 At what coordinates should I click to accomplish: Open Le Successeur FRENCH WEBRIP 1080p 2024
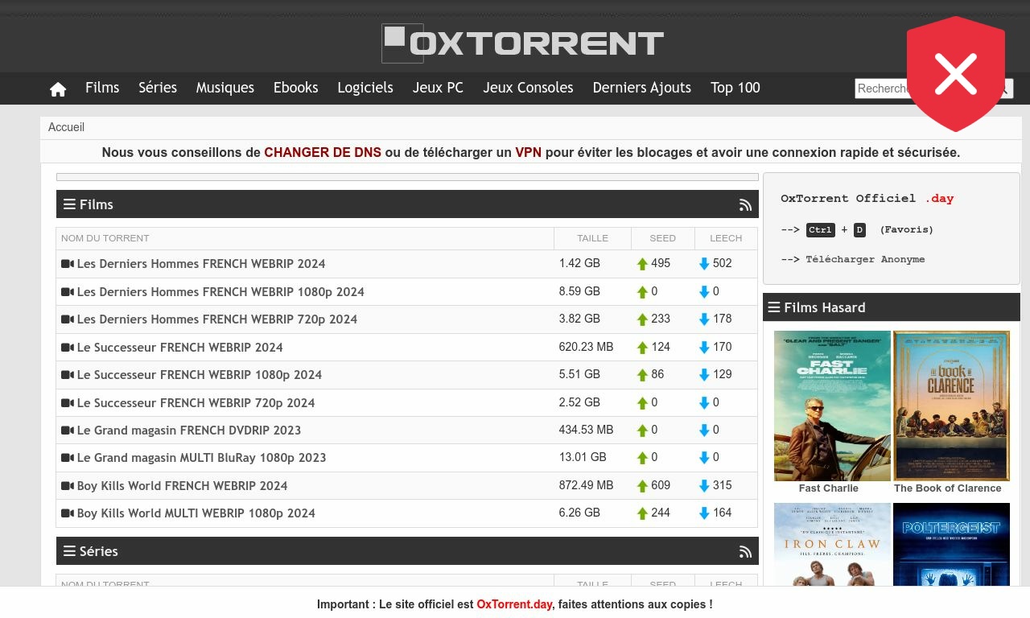pos(200,375)
